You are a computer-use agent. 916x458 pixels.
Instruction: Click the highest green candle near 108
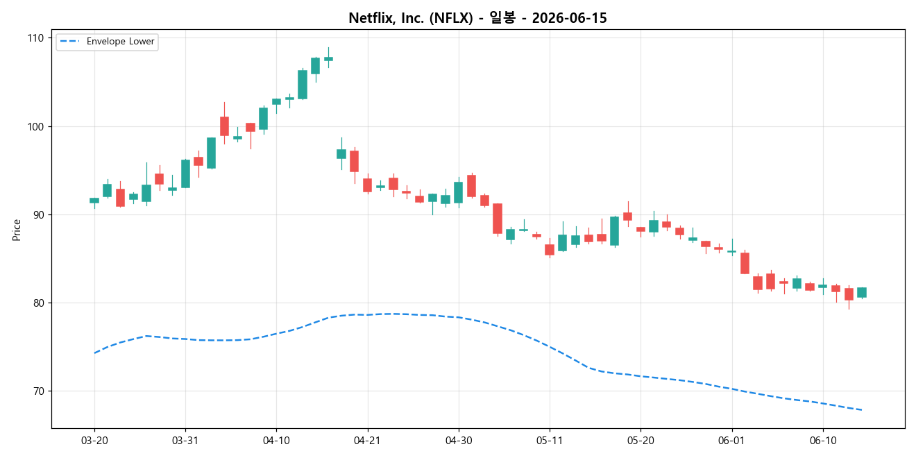[x=328, y=59]
